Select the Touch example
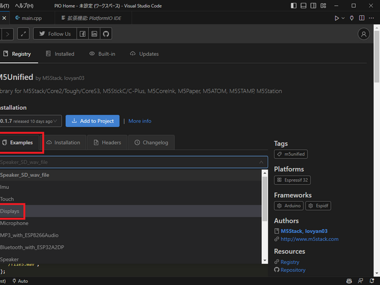Viewport: 380px width, 285px height. (131, 199)
